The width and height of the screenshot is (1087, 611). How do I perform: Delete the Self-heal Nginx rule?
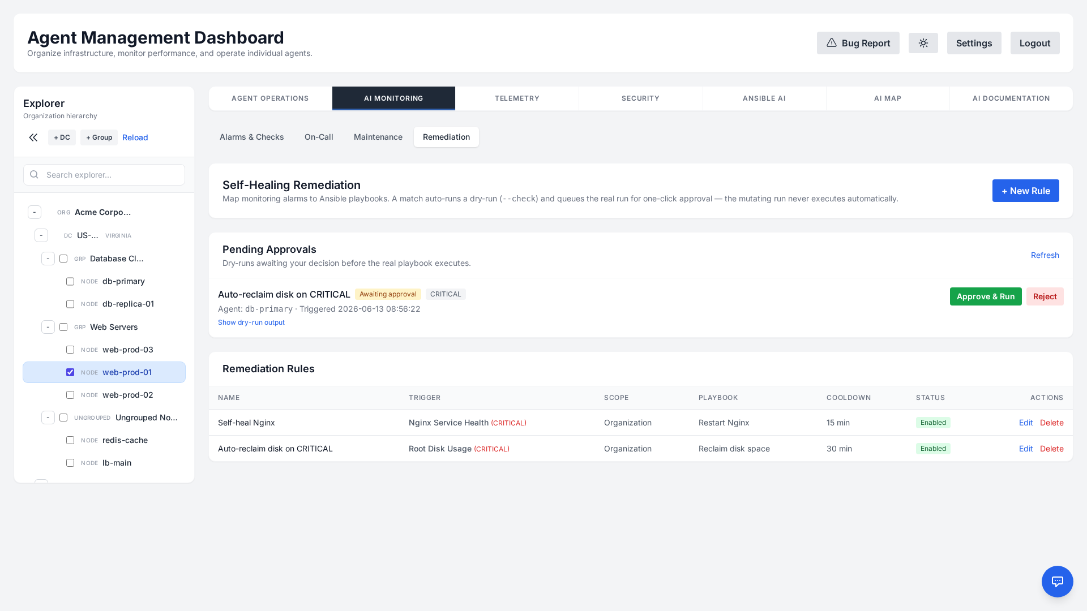coord(1051,423)
